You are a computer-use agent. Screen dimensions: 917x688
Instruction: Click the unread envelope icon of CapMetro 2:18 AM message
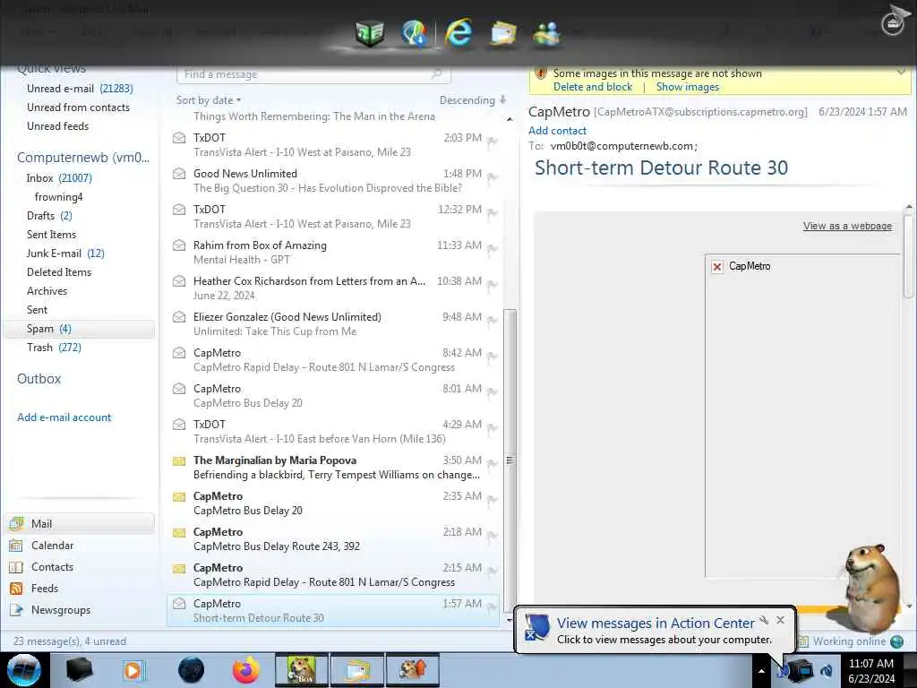[179, 532]
